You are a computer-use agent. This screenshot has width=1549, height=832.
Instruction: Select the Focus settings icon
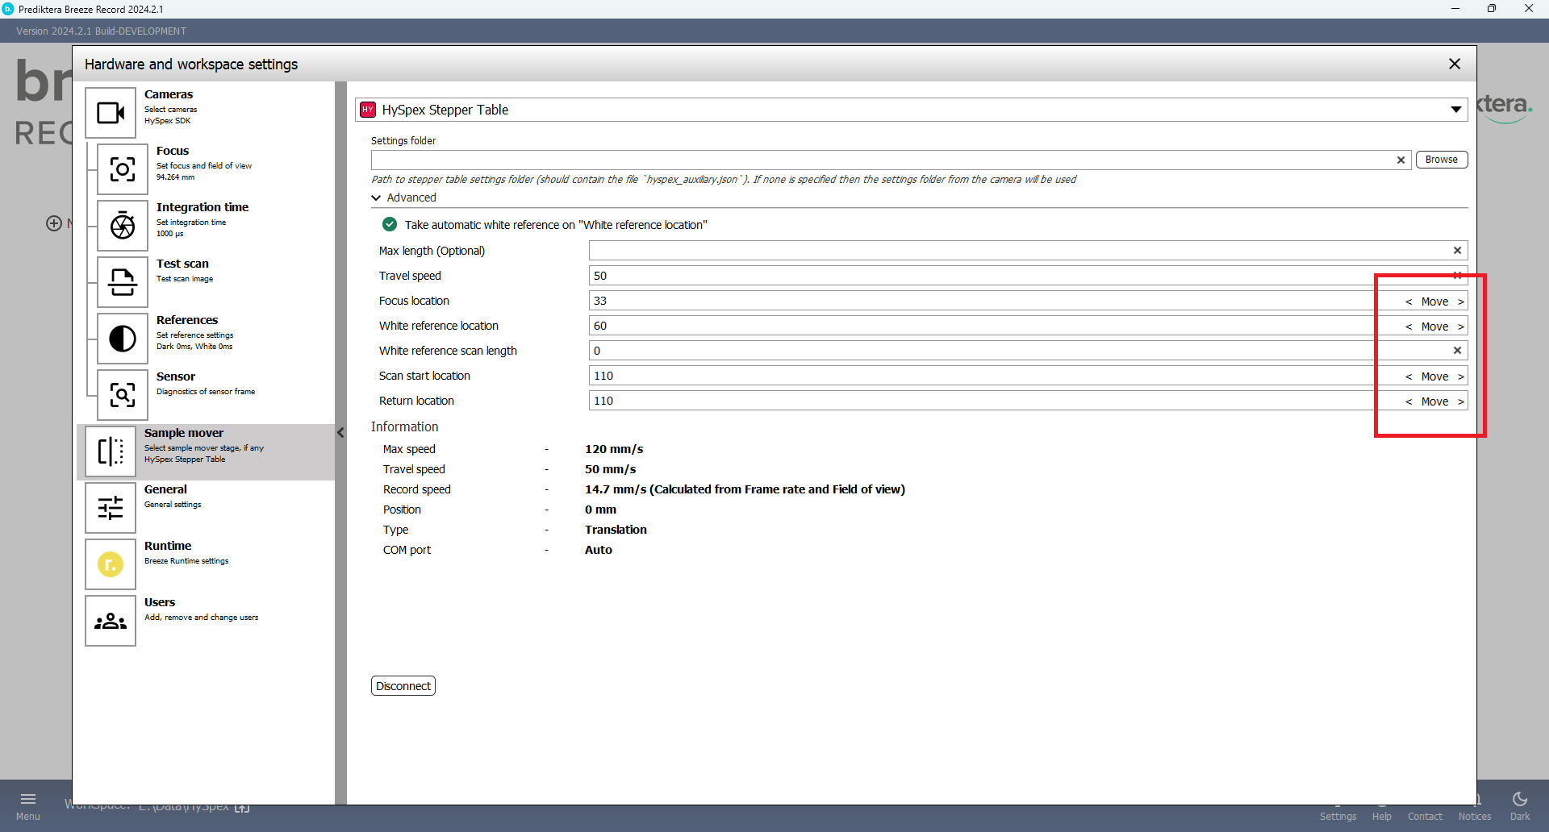click(123, 169)
